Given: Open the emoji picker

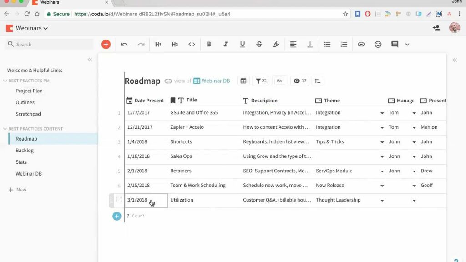Looking at the screenshot, I should (378, 44).
